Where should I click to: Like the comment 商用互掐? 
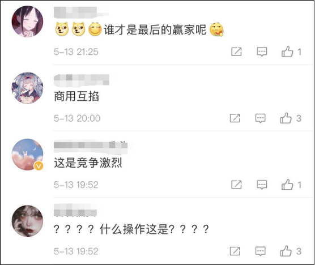click(286, 118)
